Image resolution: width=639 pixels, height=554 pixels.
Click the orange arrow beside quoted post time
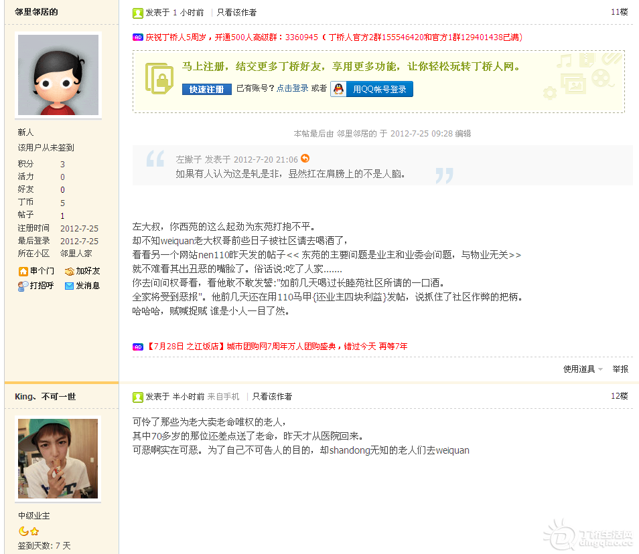(x=305, y=159)
